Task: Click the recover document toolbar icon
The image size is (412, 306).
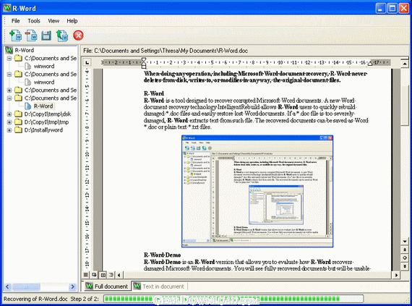Action: [x=62, y=35]
